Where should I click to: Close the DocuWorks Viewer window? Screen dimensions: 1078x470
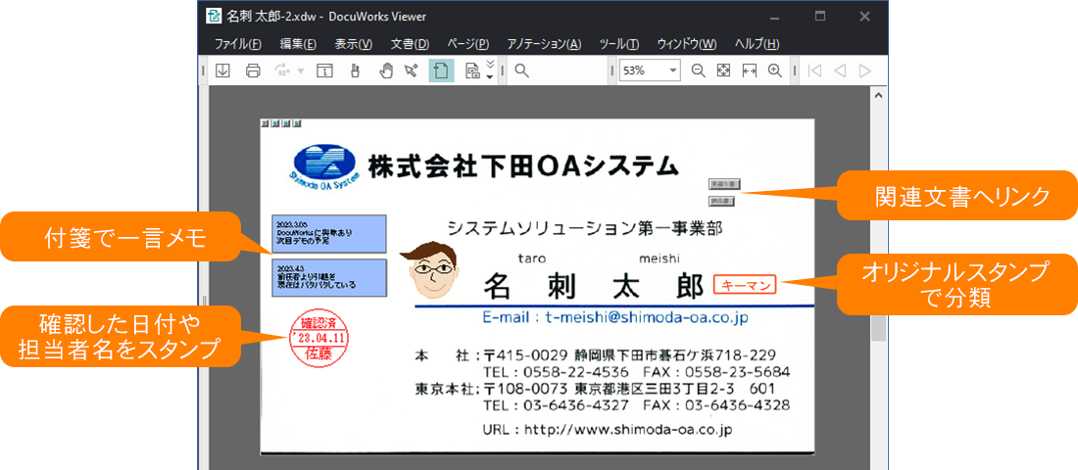point(865,17)
